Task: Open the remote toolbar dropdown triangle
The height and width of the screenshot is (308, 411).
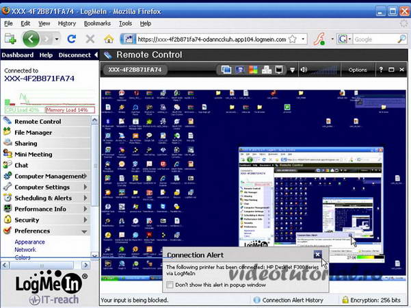Action: pyautogui.click(x=292, y=70)
